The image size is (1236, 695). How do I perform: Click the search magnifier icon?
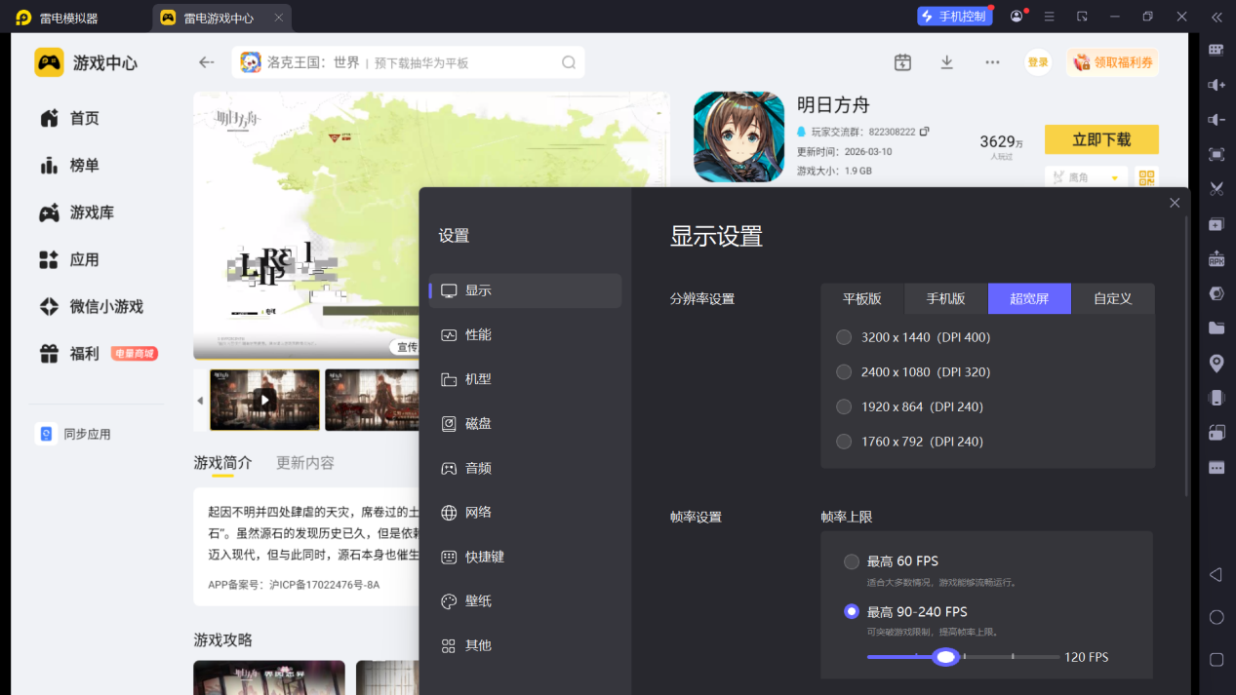569,62
